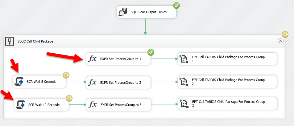The width and height of the screenshot is (294, 126).
Task: Select the SQL Clear Output Tables task label
Action: [x=149, y=13]
